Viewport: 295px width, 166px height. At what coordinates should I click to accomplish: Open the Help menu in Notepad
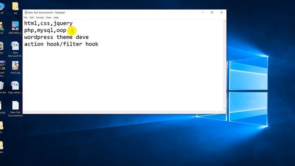56,18
